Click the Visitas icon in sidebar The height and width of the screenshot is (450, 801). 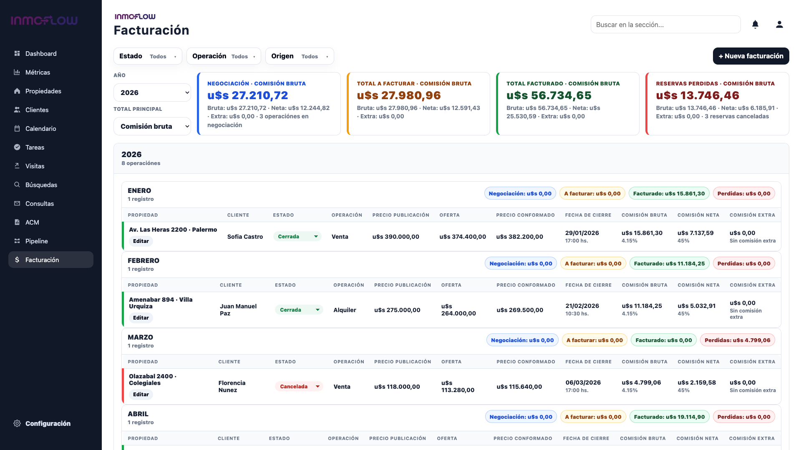coord(17,166)
